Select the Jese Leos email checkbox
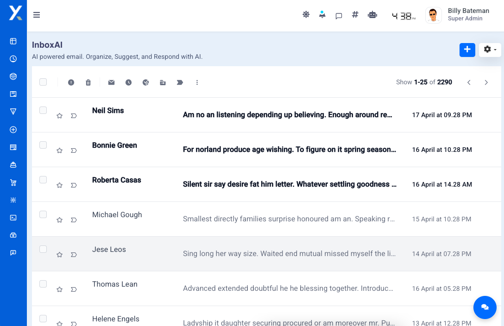This screenshot has height=326, width=504. pos(43,249)
